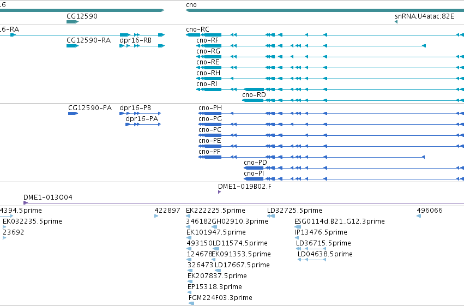
Task: Select EST ESG0114d.B21_G12.3prime
Action: point(340,221)
